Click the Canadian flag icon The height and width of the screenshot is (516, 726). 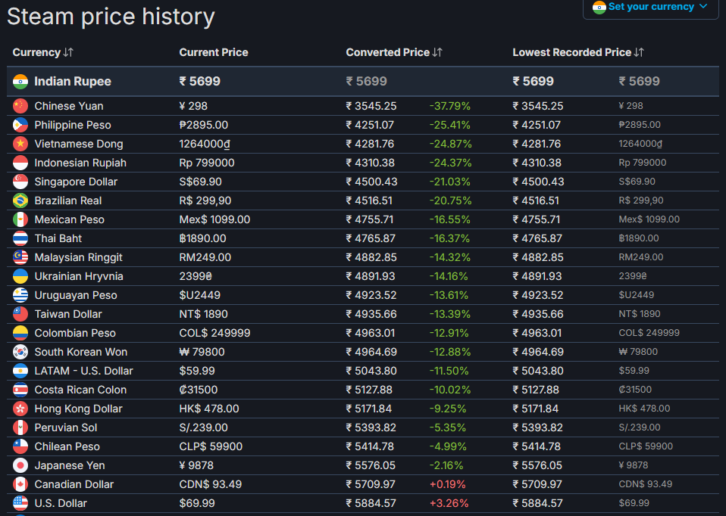[20, 484]
